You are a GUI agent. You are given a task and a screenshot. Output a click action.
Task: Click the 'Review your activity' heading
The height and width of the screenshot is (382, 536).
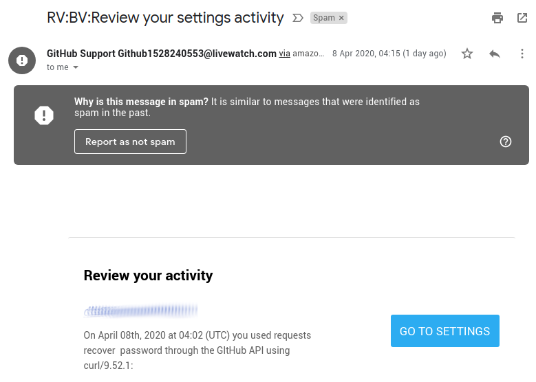(x=148, y=276)
